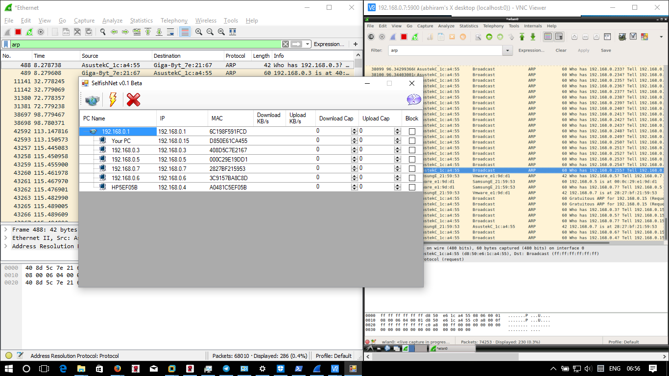669x376 pixels.
Task: Zoom out packet text in Ethernet window
Action: [210, 32]
